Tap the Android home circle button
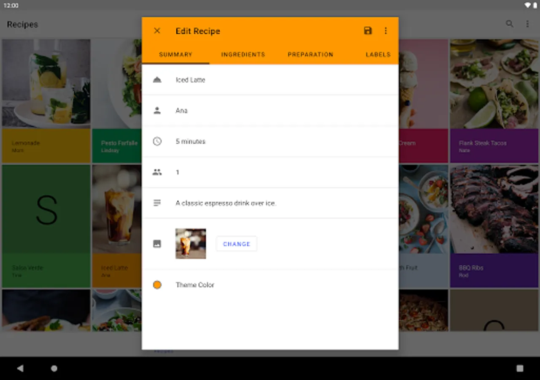This screenshot has width=540, height=380. (x=54, y=368)
